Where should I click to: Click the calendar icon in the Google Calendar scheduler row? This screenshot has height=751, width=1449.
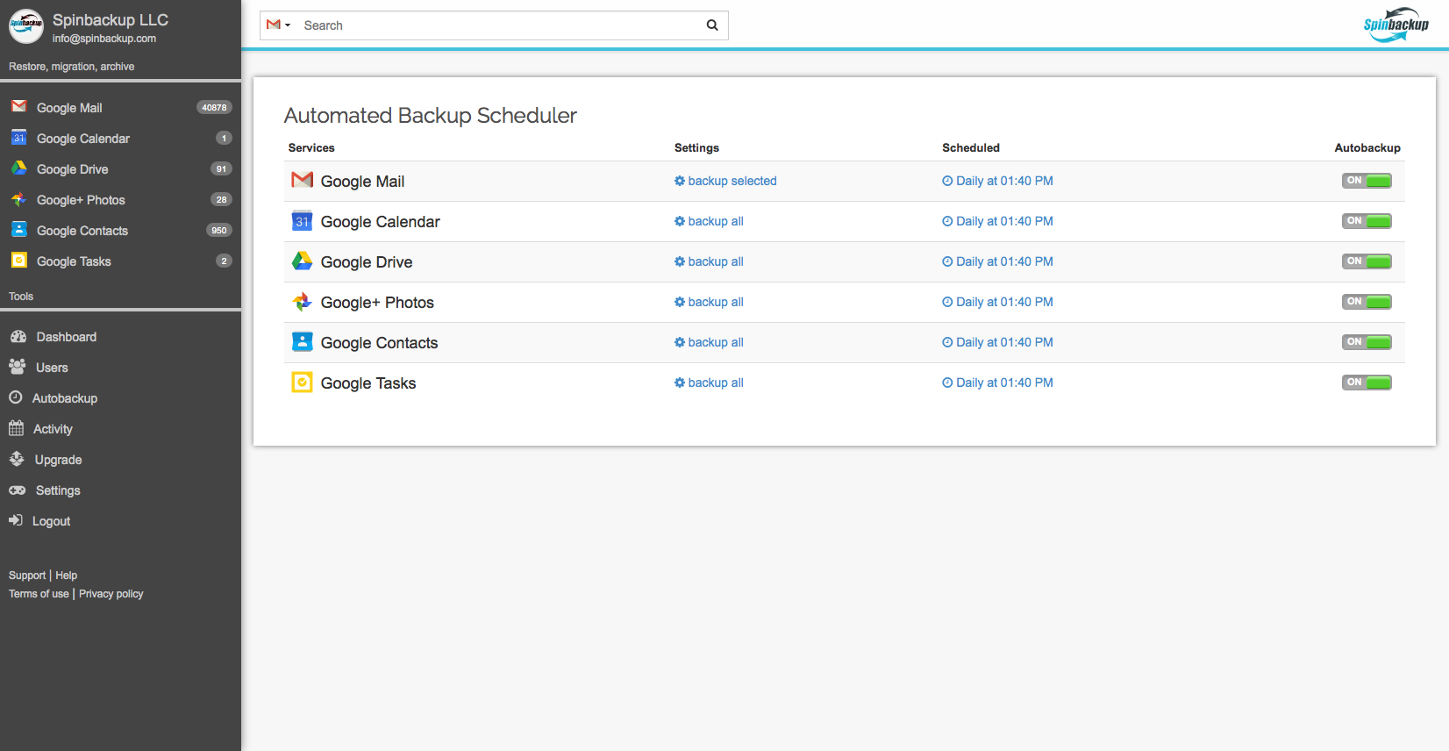303,221
